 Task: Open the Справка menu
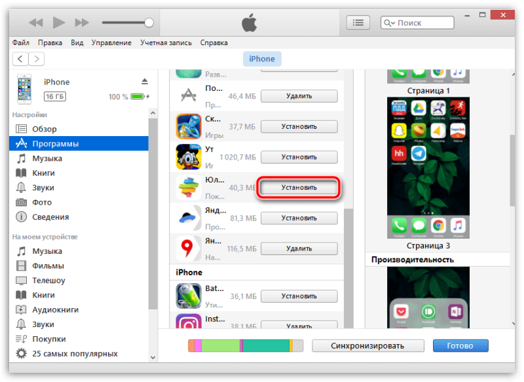(x=214, y=43)
